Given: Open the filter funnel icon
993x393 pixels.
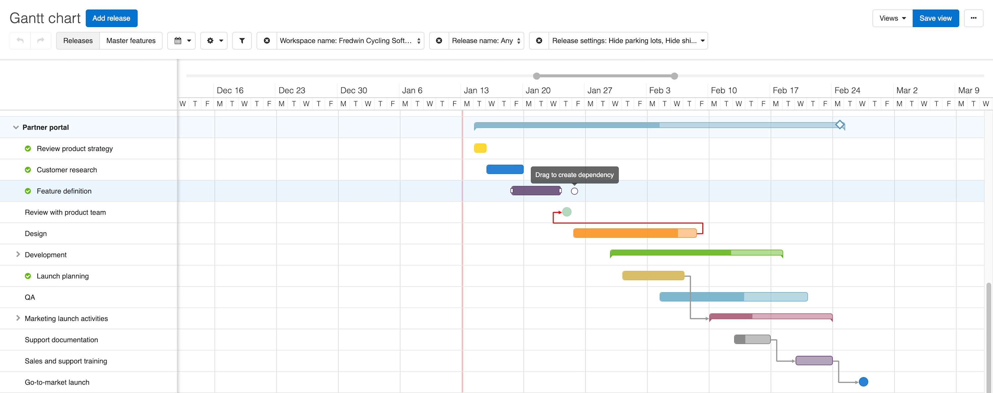Looking at the screenshot, I should point(242,40).
